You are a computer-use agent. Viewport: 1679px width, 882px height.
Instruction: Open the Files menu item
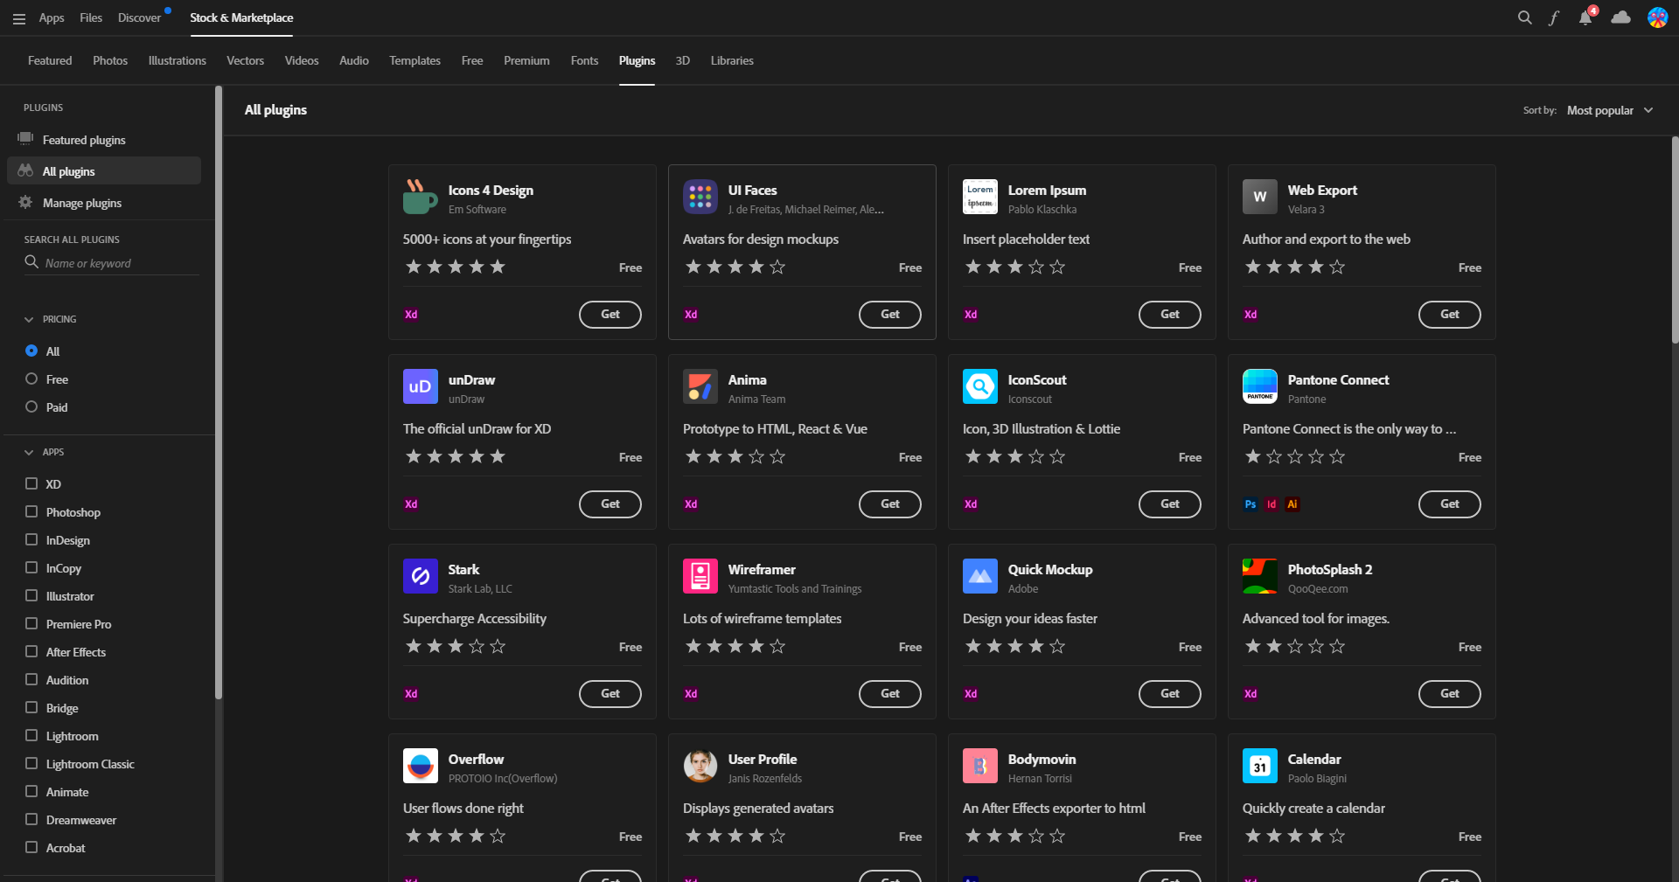[x=91, y=17]
